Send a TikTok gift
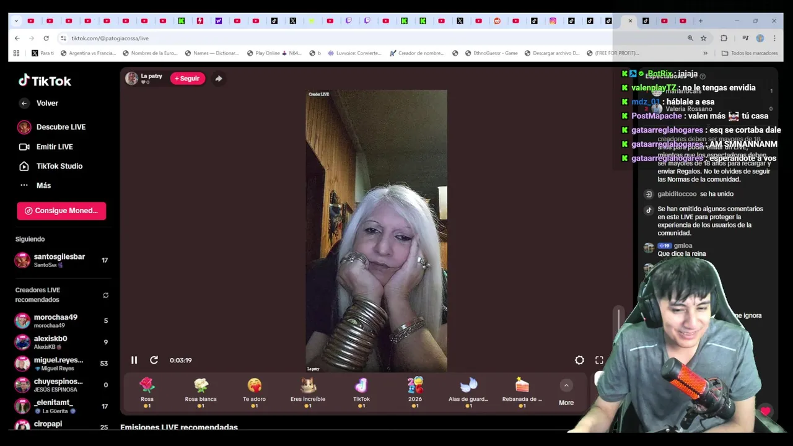Screen dimensions: 793x446 [x=361, y=392]
